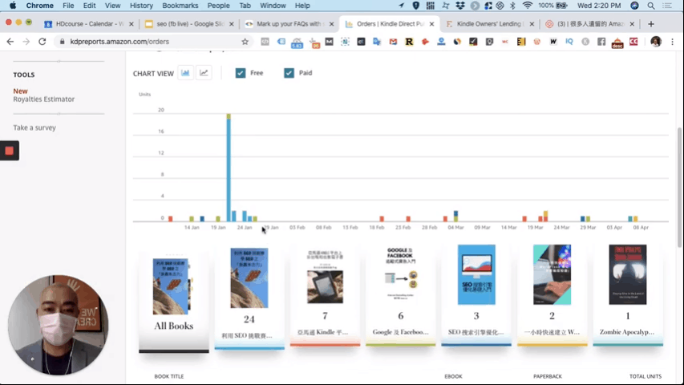The height and width of the screenshot is (385, 684).
Task: Click the tall blue bar near 24 Jan
Action: pyautogui.click(x=229, y=169)
